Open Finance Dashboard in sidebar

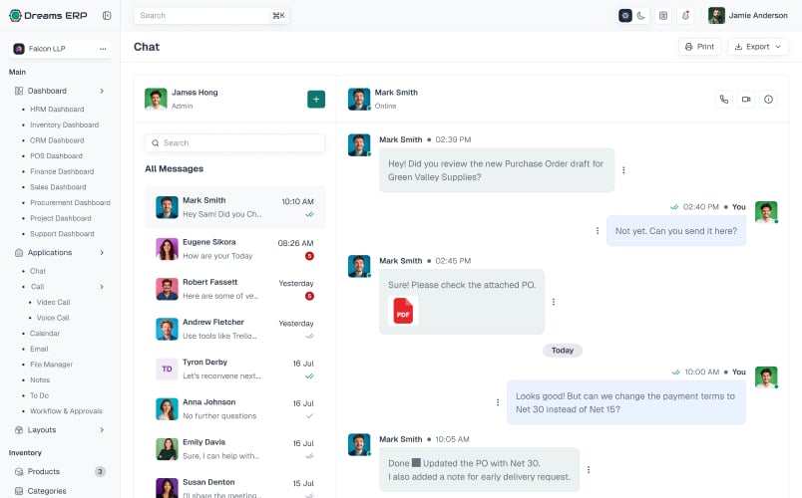pyautogui.click(x=62, y=171)
